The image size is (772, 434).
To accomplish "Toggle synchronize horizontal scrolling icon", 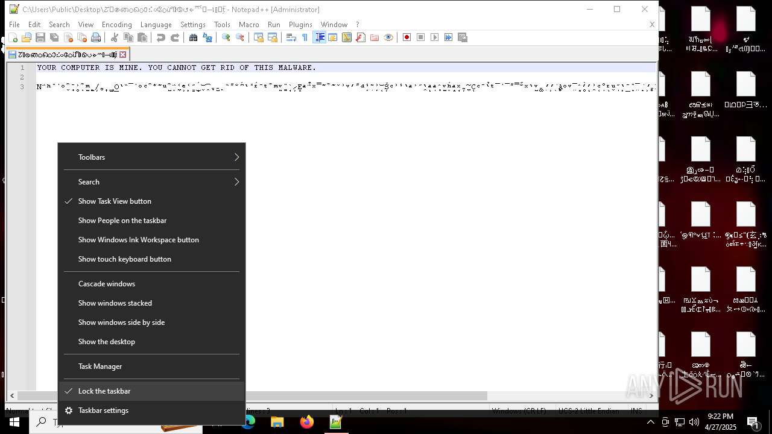I will point(273,37).
